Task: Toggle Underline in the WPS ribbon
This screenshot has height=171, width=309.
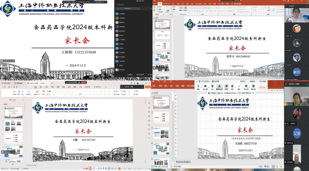Action: [x=60, y=94]
